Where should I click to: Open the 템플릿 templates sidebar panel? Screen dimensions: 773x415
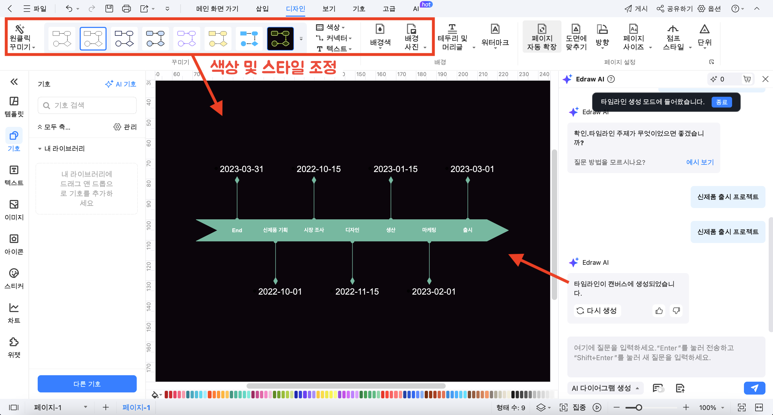click(x=14, y=106)
